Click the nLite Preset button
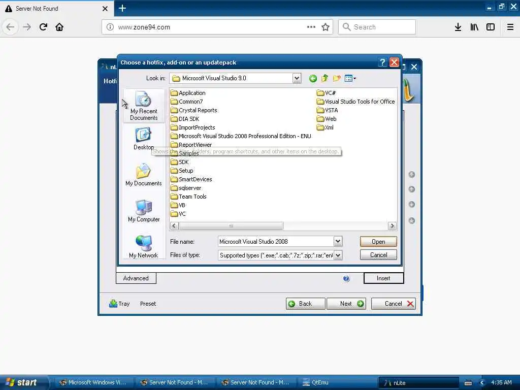Screen dimensions: 520x390 click(x=148, y=304)
